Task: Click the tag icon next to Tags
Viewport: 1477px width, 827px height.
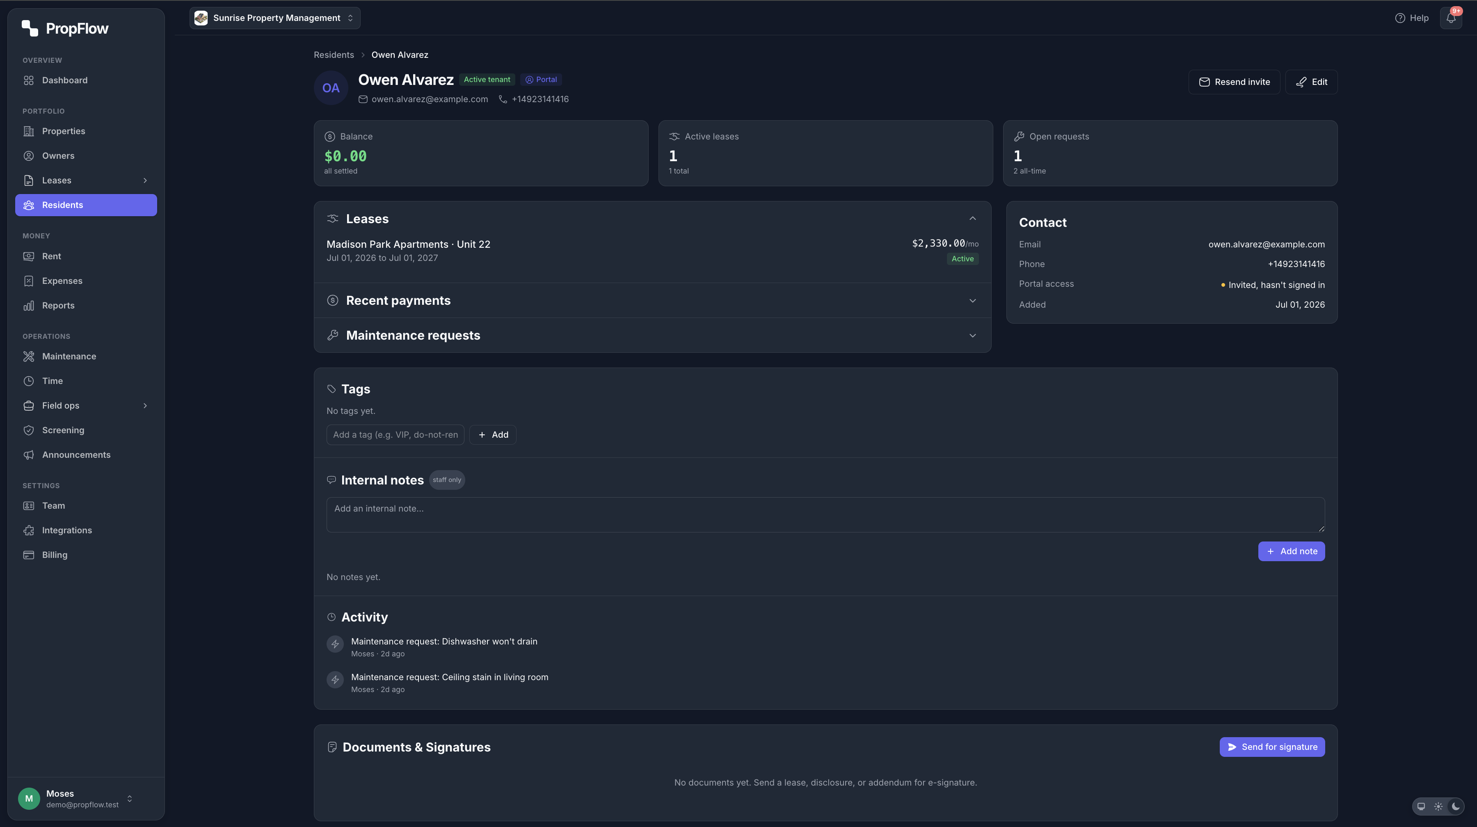Action: [x=332, y=389]
